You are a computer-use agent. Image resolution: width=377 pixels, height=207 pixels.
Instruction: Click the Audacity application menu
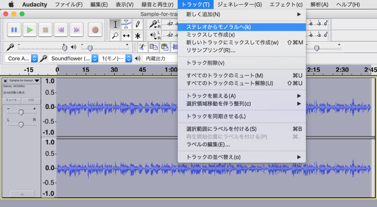35,4
